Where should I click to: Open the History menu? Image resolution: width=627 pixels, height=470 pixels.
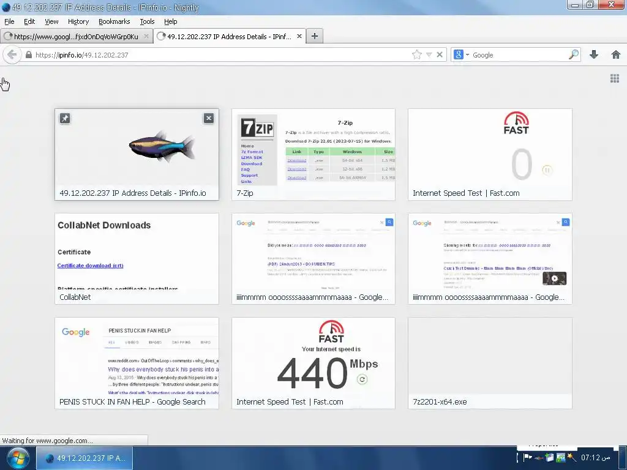(78, 21)
